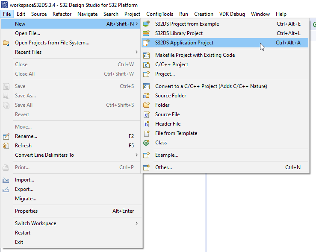Open the File menu

7,14
